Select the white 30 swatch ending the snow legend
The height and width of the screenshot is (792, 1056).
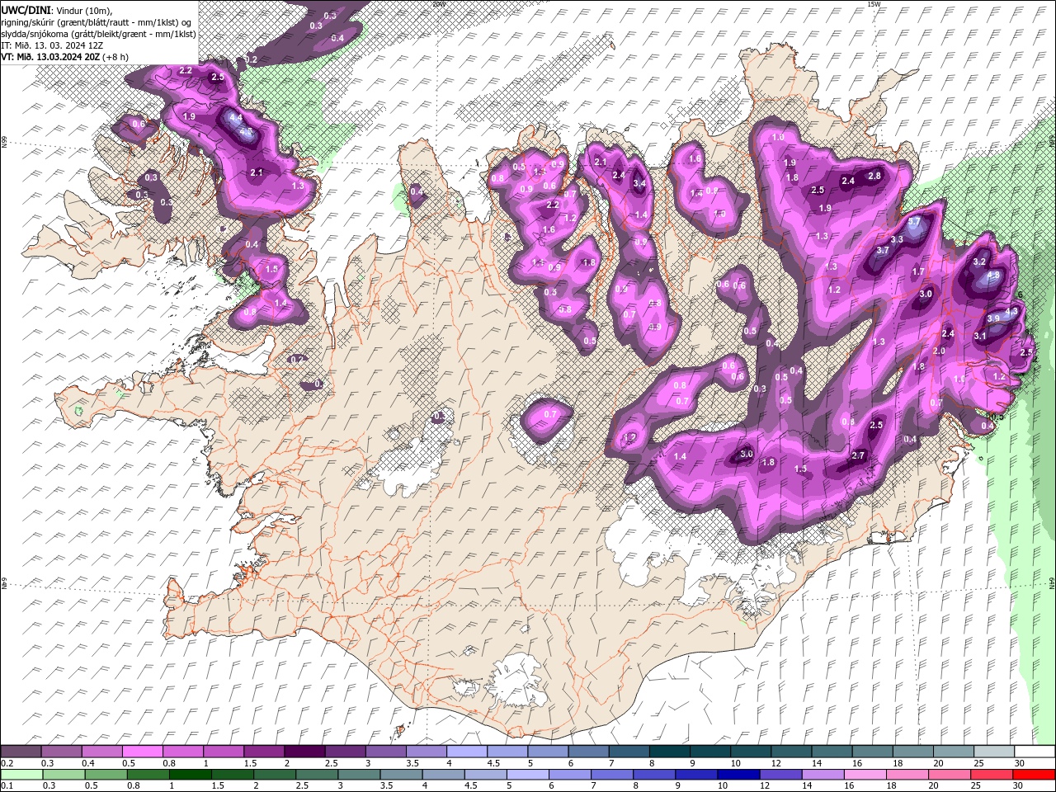pyautogui.click(x=1034, y=751)
